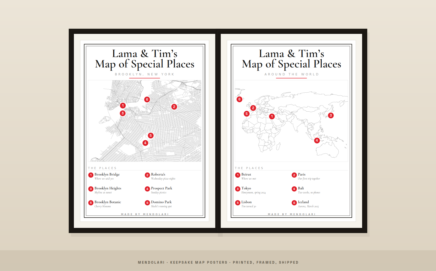Image resolution: width=436 pixels, height=271 pixels.
Task: Select map pin 3 on the Brooklyn map
Action: 123,113
